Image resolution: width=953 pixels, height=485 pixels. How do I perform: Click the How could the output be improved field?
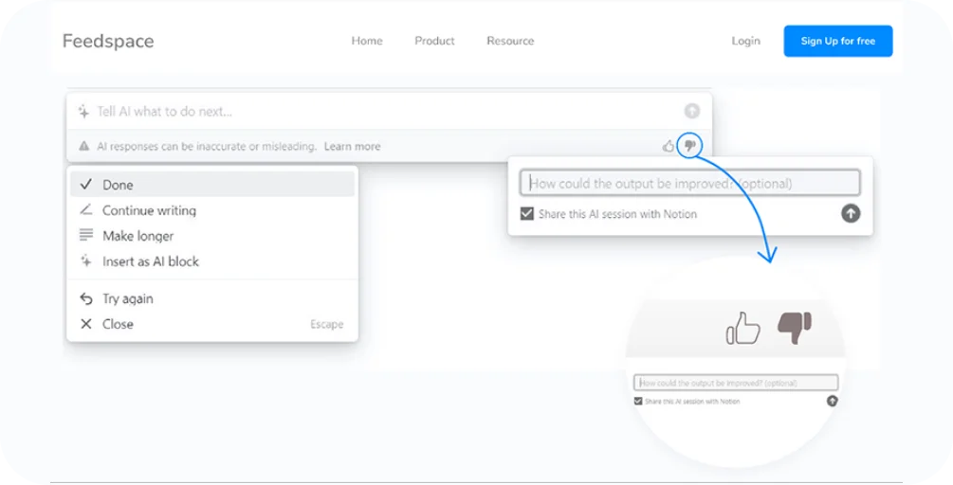[x=689, y=183]
